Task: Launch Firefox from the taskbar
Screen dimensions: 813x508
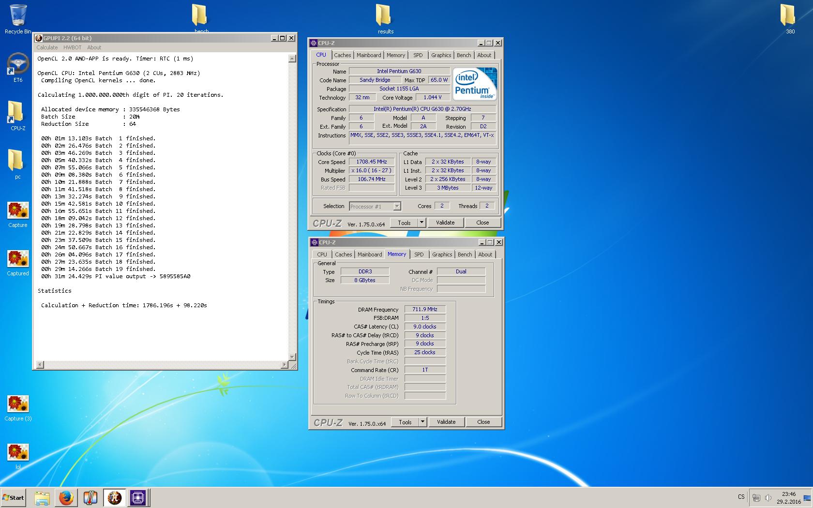Action: [66, 498]
